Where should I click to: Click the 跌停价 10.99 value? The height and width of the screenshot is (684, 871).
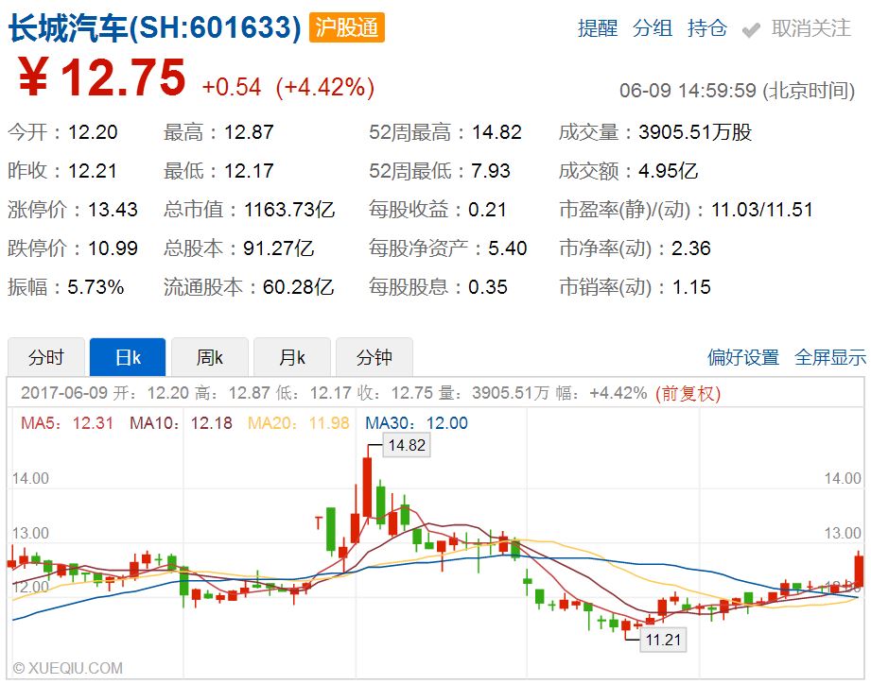(113, 248)
